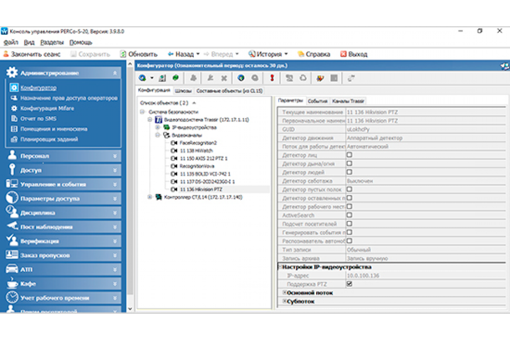Click the search globe icon in Configurator toolbar
Image resolution: width=510 pixels, height=340 pixels.
click(143, 78)
